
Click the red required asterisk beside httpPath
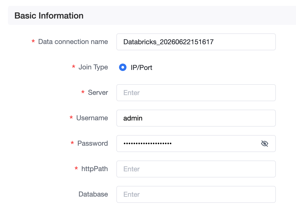(76, 168)
